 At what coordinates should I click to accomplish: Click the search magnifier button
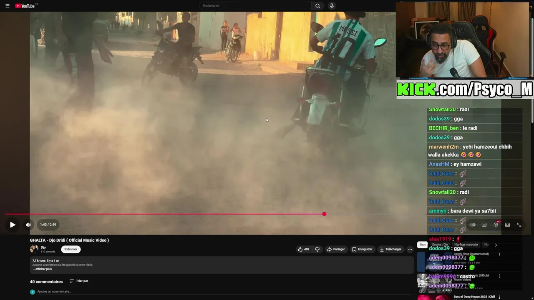click(x=317, y=6)
